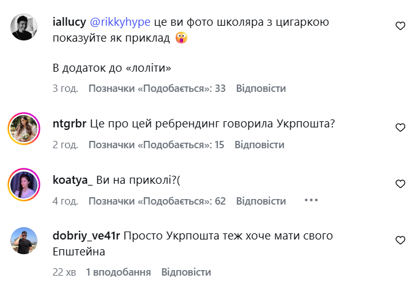Open the ntgrbr username link
Image resolution: width=415 pixels, height=294 pixels.
pyautogui.click(x=70, y=123)
